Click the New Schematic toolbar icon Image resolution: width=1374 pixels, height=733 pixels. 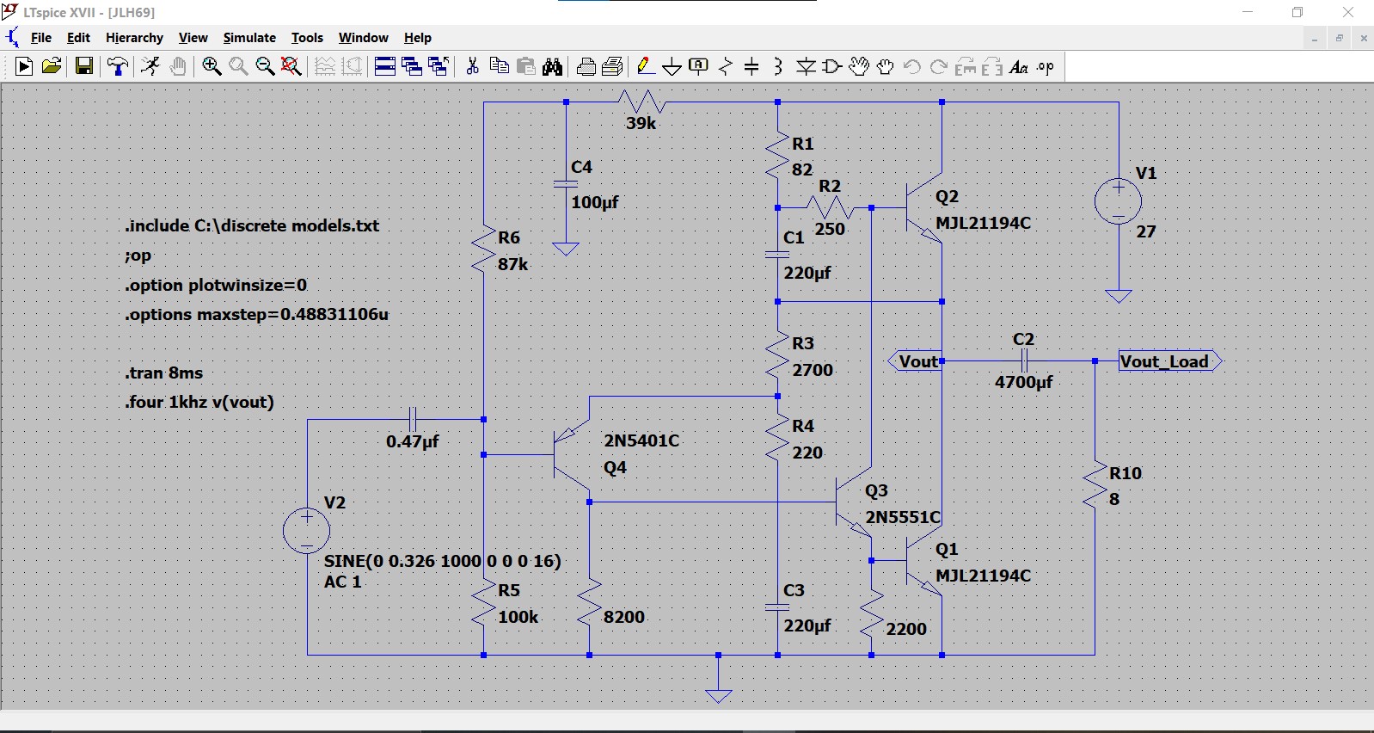(x=24, y=66)
